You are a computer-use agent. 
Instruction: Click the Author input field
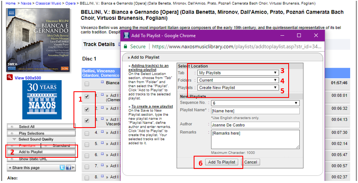255,125
